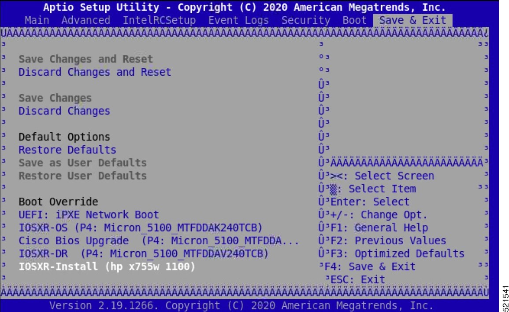The image size is (509, 312).
Task: Click the Save Changes option
Action: coord(55,98)
